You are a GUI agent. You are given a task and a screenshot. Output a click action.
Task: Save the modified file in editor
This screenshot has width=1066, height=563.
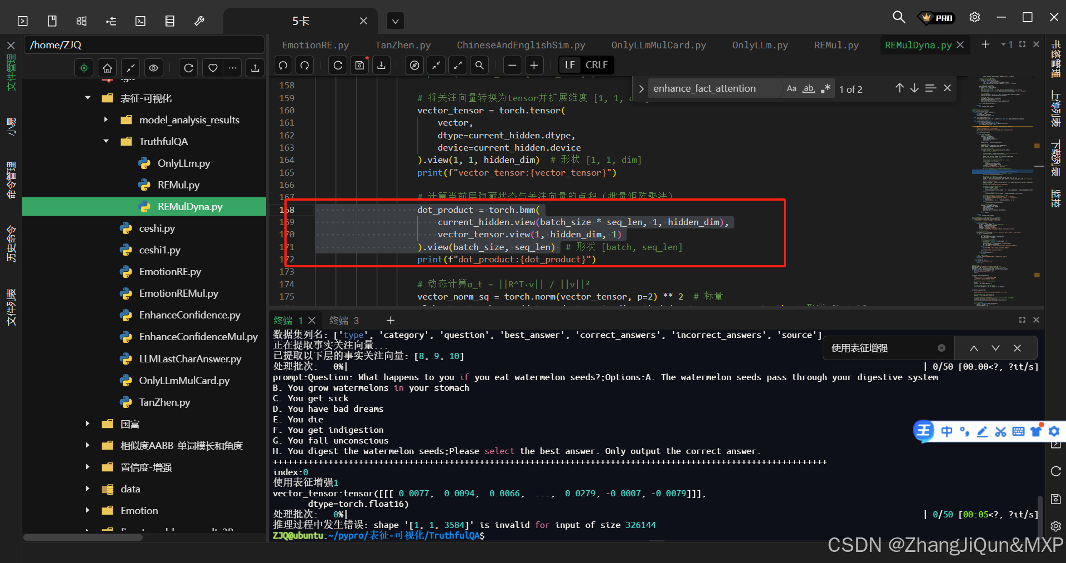pos(360,65)
